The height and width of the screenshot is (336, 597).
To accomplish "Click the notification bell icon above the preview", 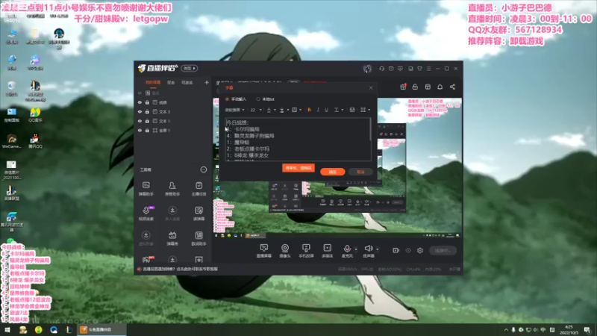I will point(440,87).
